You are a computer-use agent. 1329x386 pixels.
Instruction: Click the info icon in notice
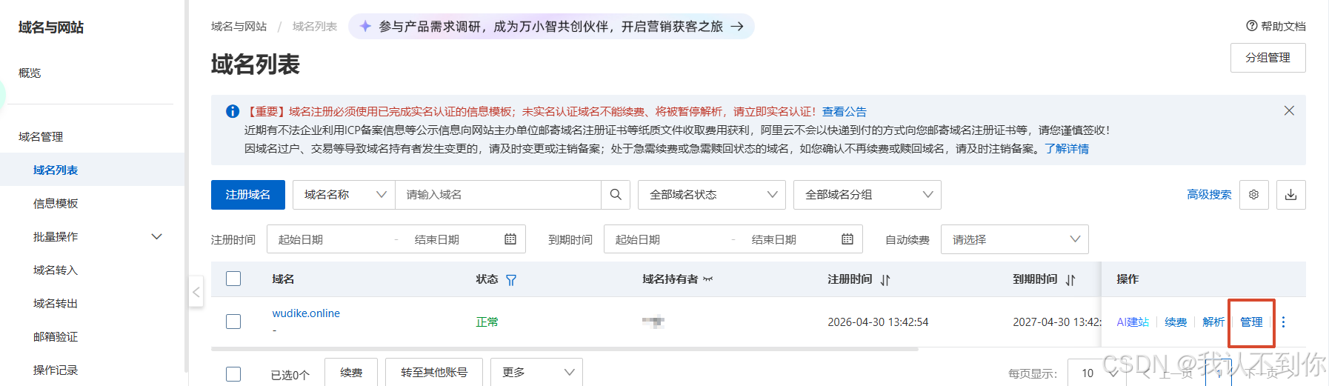click(x=233, y=111)
